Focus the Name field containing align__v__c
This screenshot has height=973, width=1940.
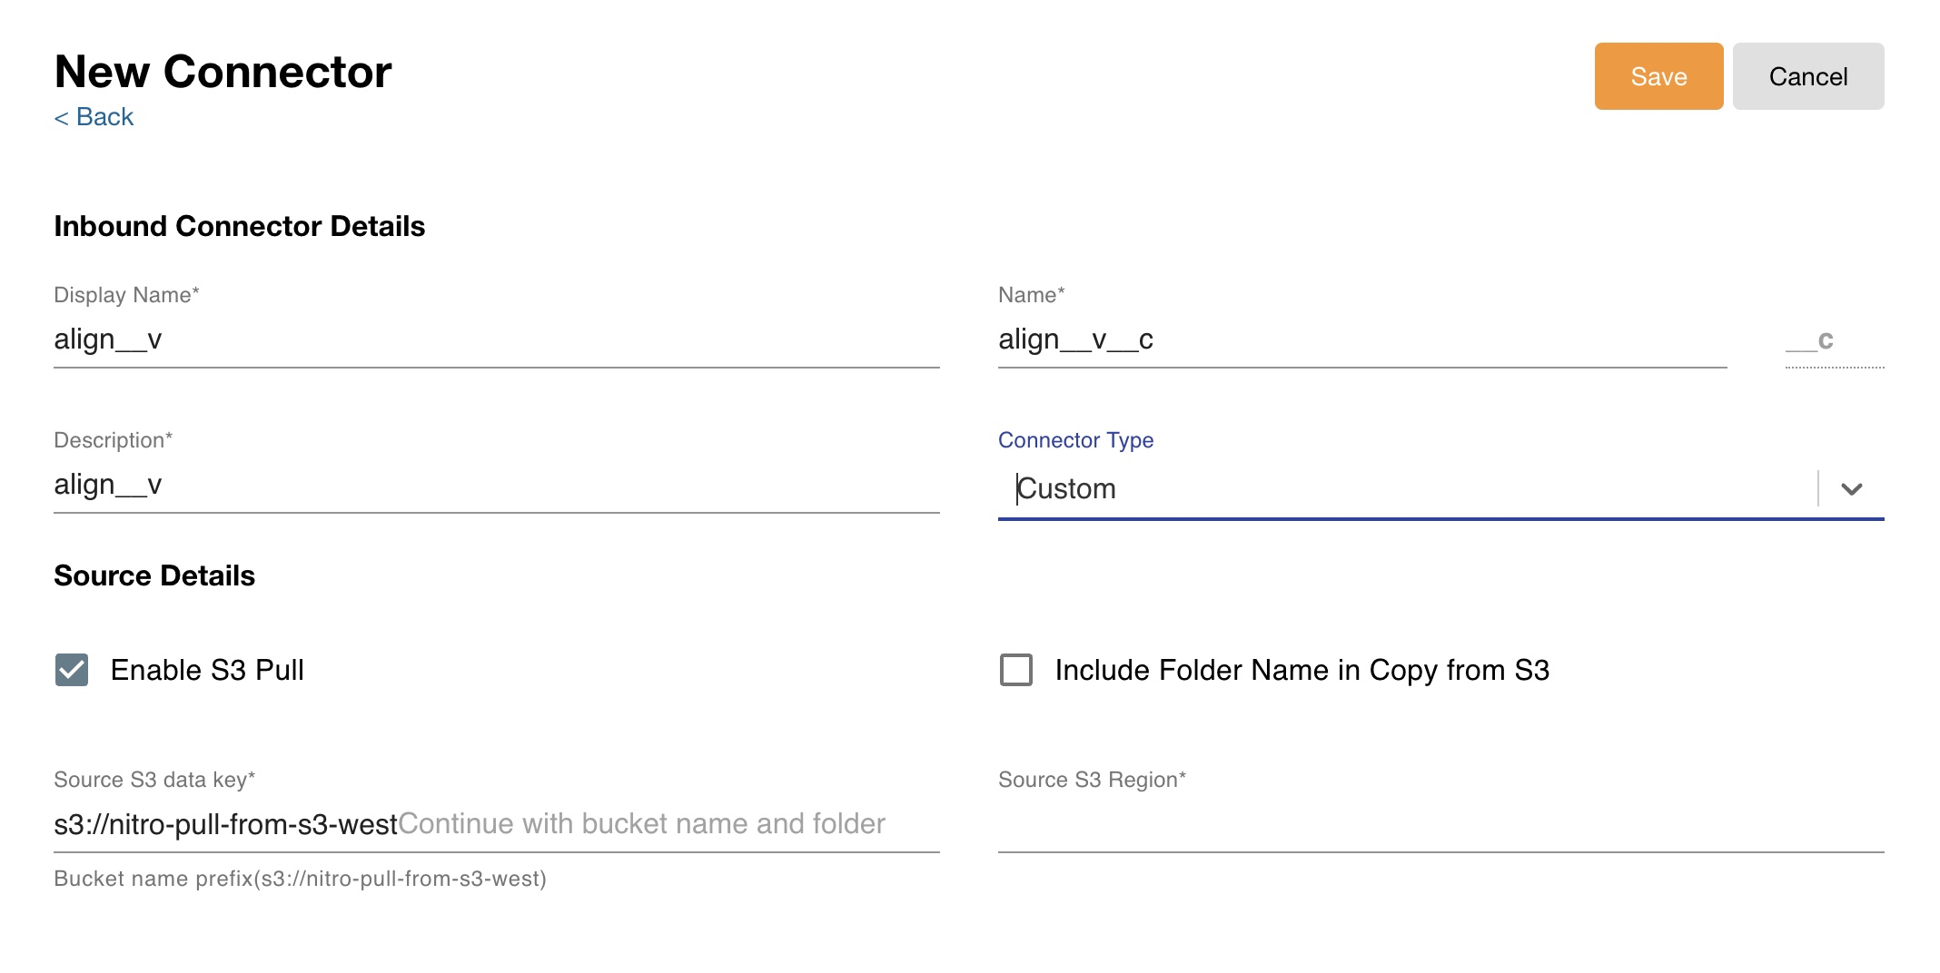pos(1361,339)
